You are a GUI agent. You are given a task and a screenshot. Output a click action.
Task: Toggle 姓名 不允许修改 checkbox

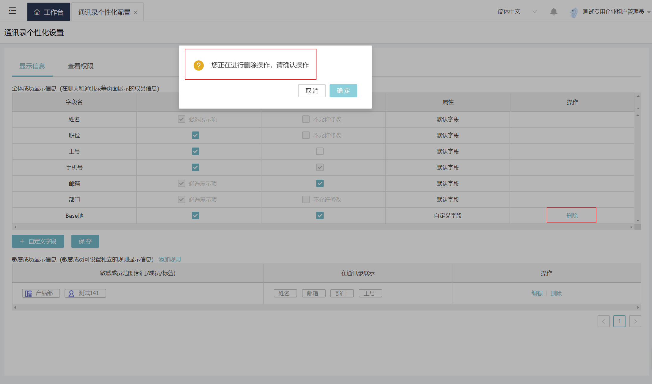click(x=306, y=119)
